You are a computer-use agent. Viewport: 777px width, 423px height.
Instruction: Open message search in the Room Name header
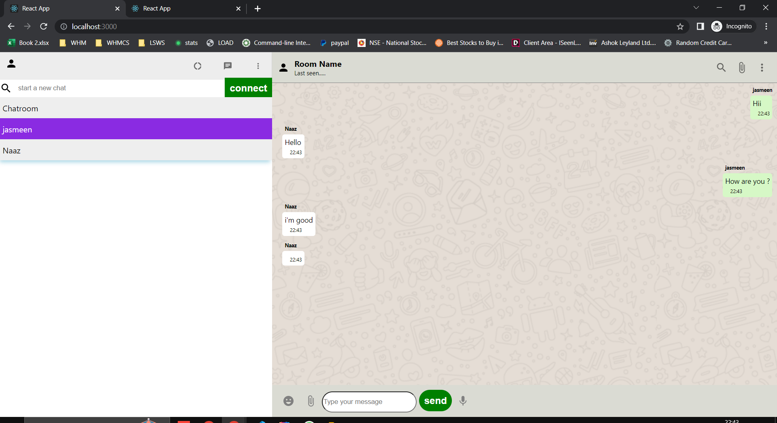[x=721, y=67]
